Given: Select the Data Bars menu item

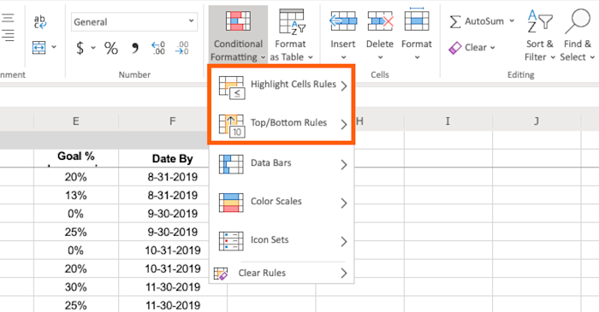Looking at the screenshot, I should tap(282, 164).
